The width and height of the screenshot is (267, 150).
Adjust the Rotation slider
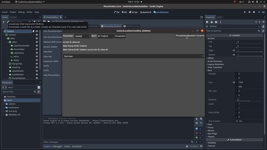249,101
